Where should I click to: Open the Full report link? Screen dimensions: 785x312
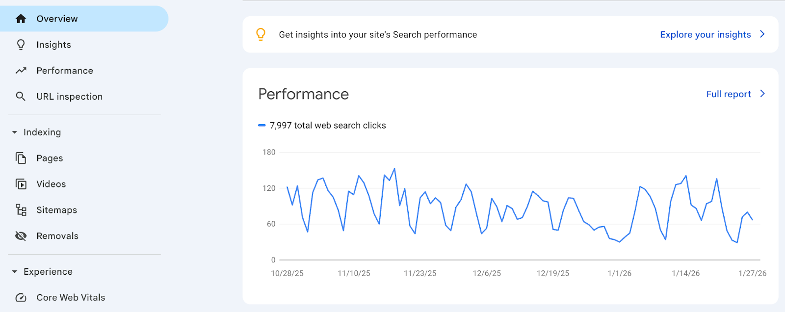point(728,94)
